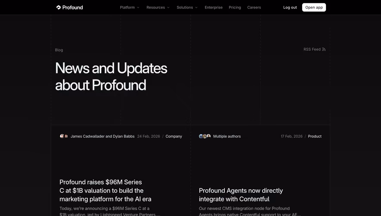This screenshot has width=381, height=216.
Task: Click the Profound logo icon
Action: pyautogui.click(x=58, y=7)
